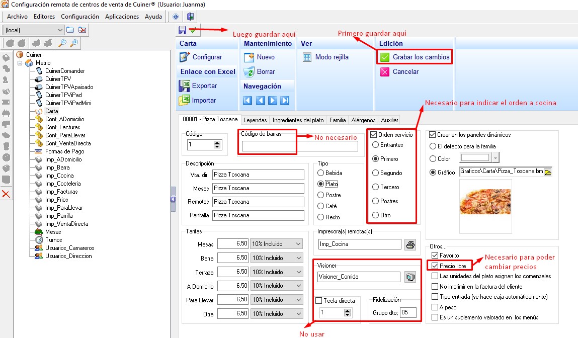The height and width of the screenshot is (338, 578).
Task: Click the Nuevo button label
Action: pos(266,57)
